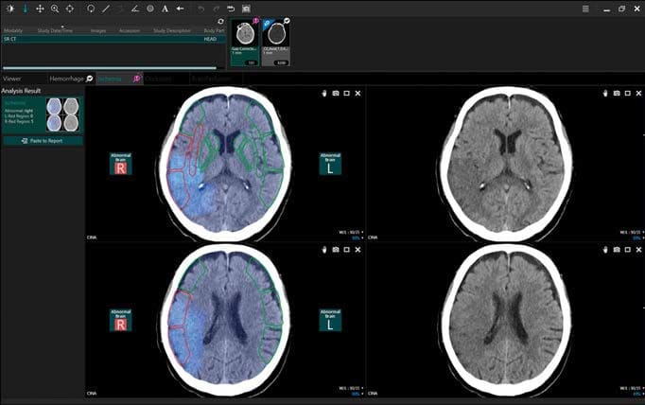Click hand icon in lower colored viewport

[324, 250]
